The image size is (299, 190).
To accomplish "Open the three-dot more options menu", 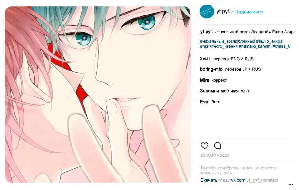I will 290,185.
